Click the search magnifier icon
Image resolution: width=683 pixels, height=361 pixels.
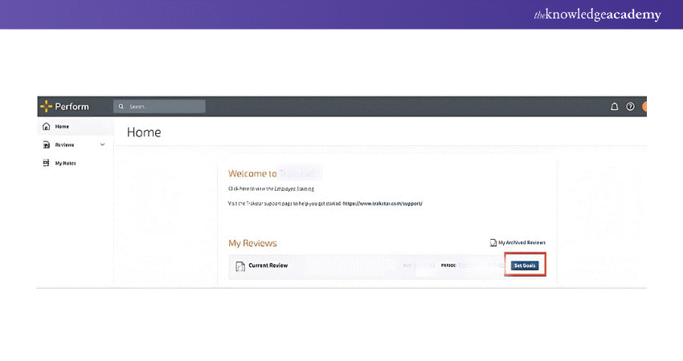121,106
